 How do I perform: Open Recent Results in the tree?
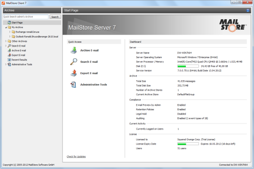point(19,60)
